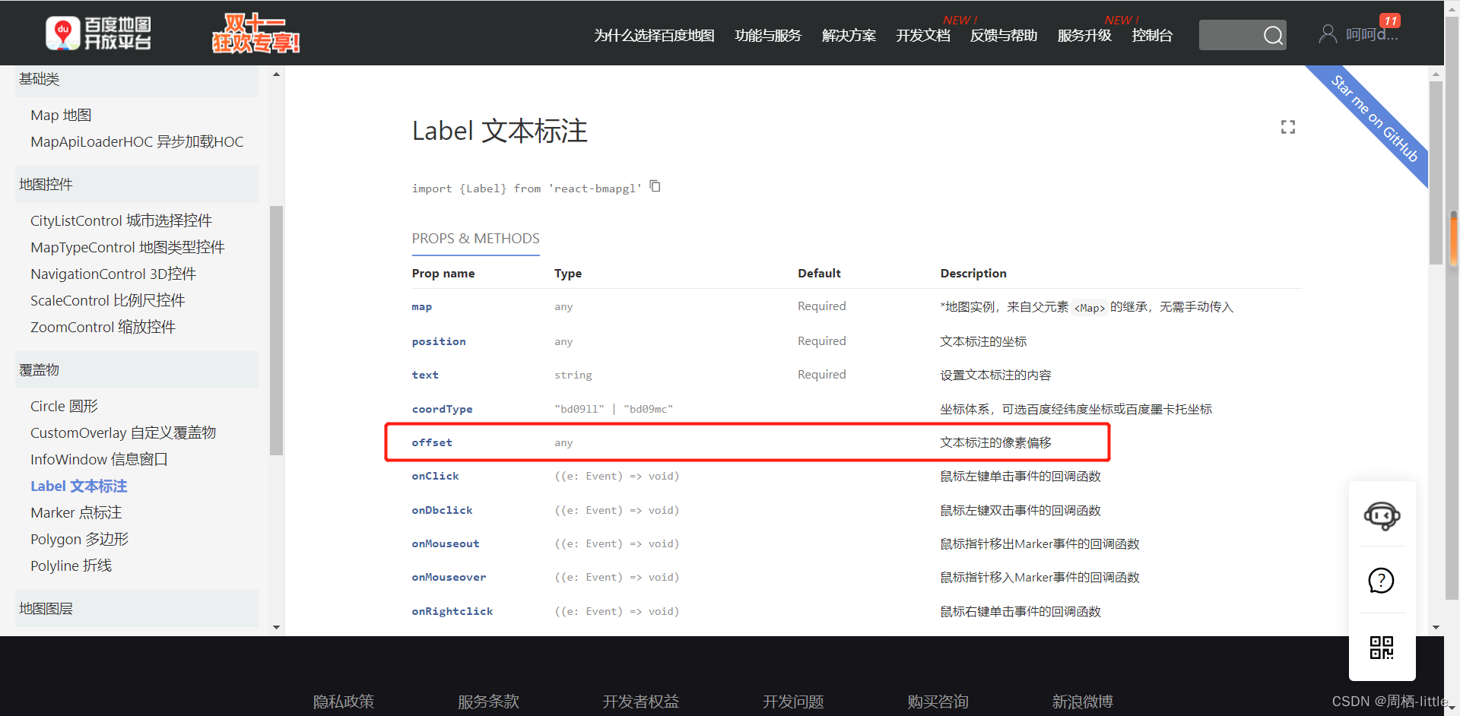Open the 新浪微博 footer link

(1083, 702)
